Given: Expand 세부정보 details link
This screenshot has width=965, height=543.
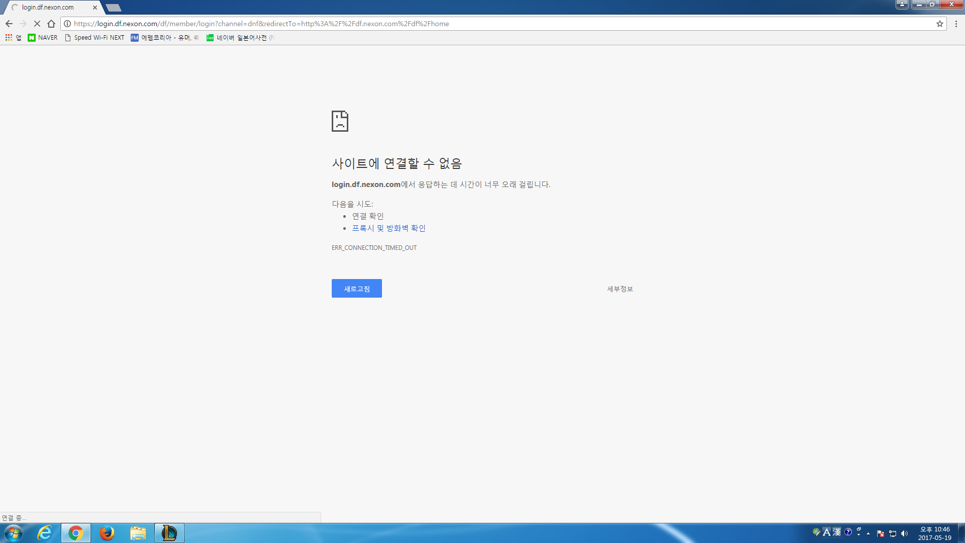Looking at the screenshot, I should 620,289.
